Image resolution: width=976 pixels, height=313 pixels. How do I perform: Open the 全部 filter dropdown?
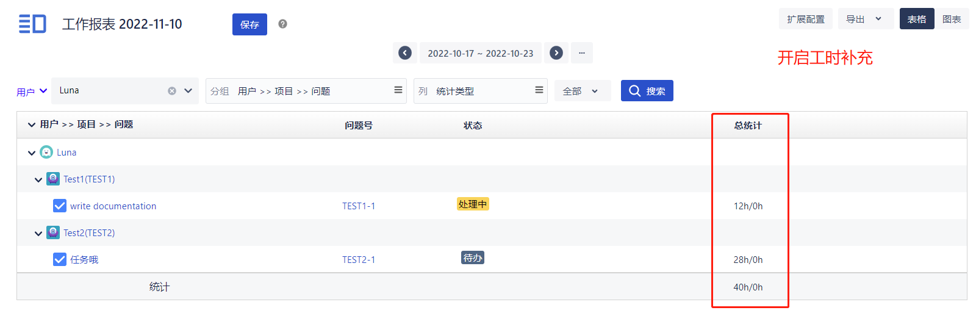click(x=581, y=91)
